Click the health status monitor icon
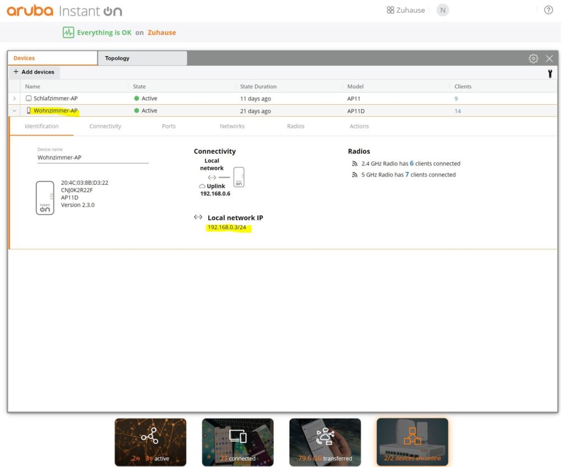The image size is (564, 467). (x=68, y=33)
